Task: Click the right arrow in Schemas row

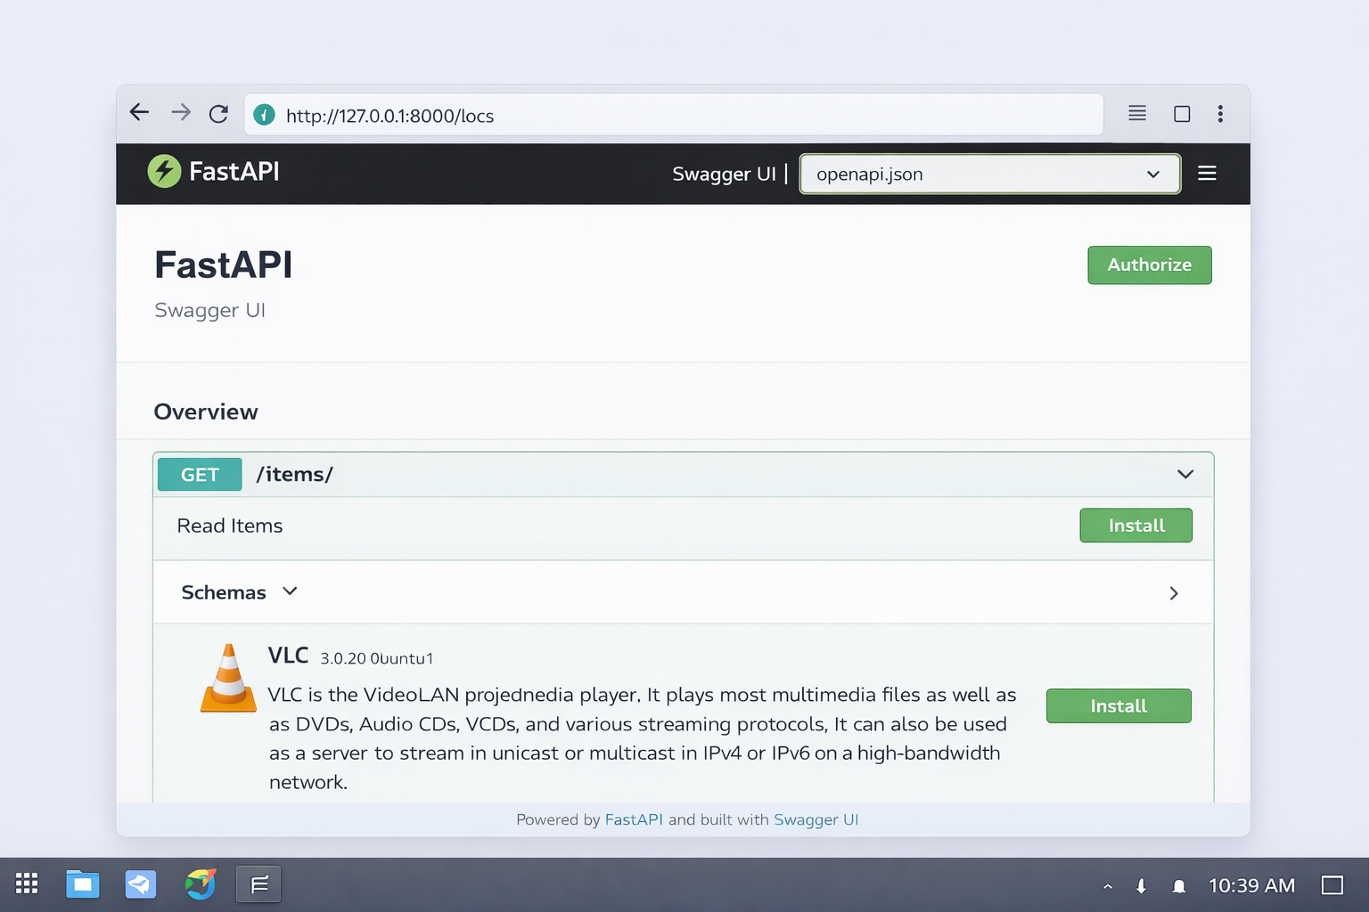Action: click(1174, 593)
